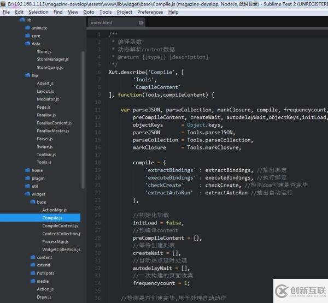Collapse the base folder label
This screenshot has width=328, height=303.
42,202
